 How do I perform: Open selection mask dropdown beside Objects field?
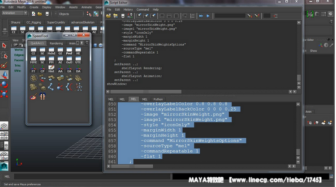56,14
